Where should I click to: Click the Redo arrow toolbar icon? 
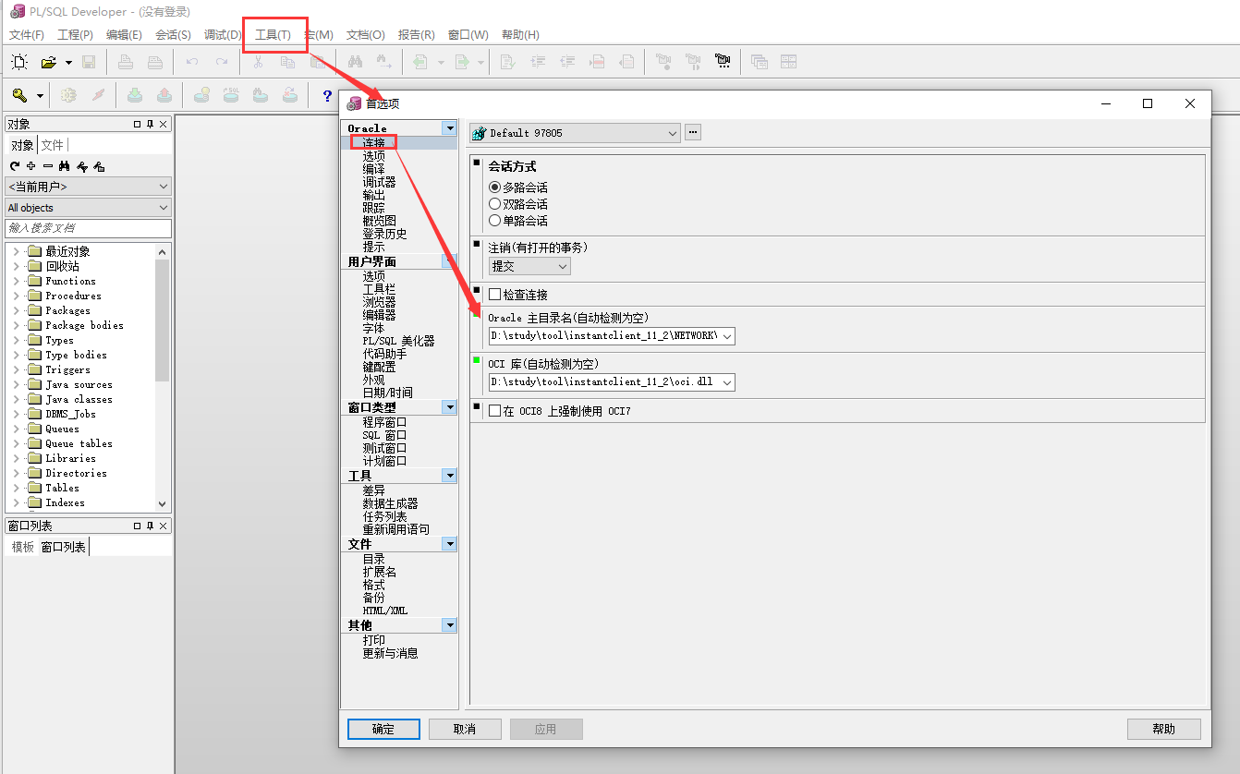[x=222, y=62]
